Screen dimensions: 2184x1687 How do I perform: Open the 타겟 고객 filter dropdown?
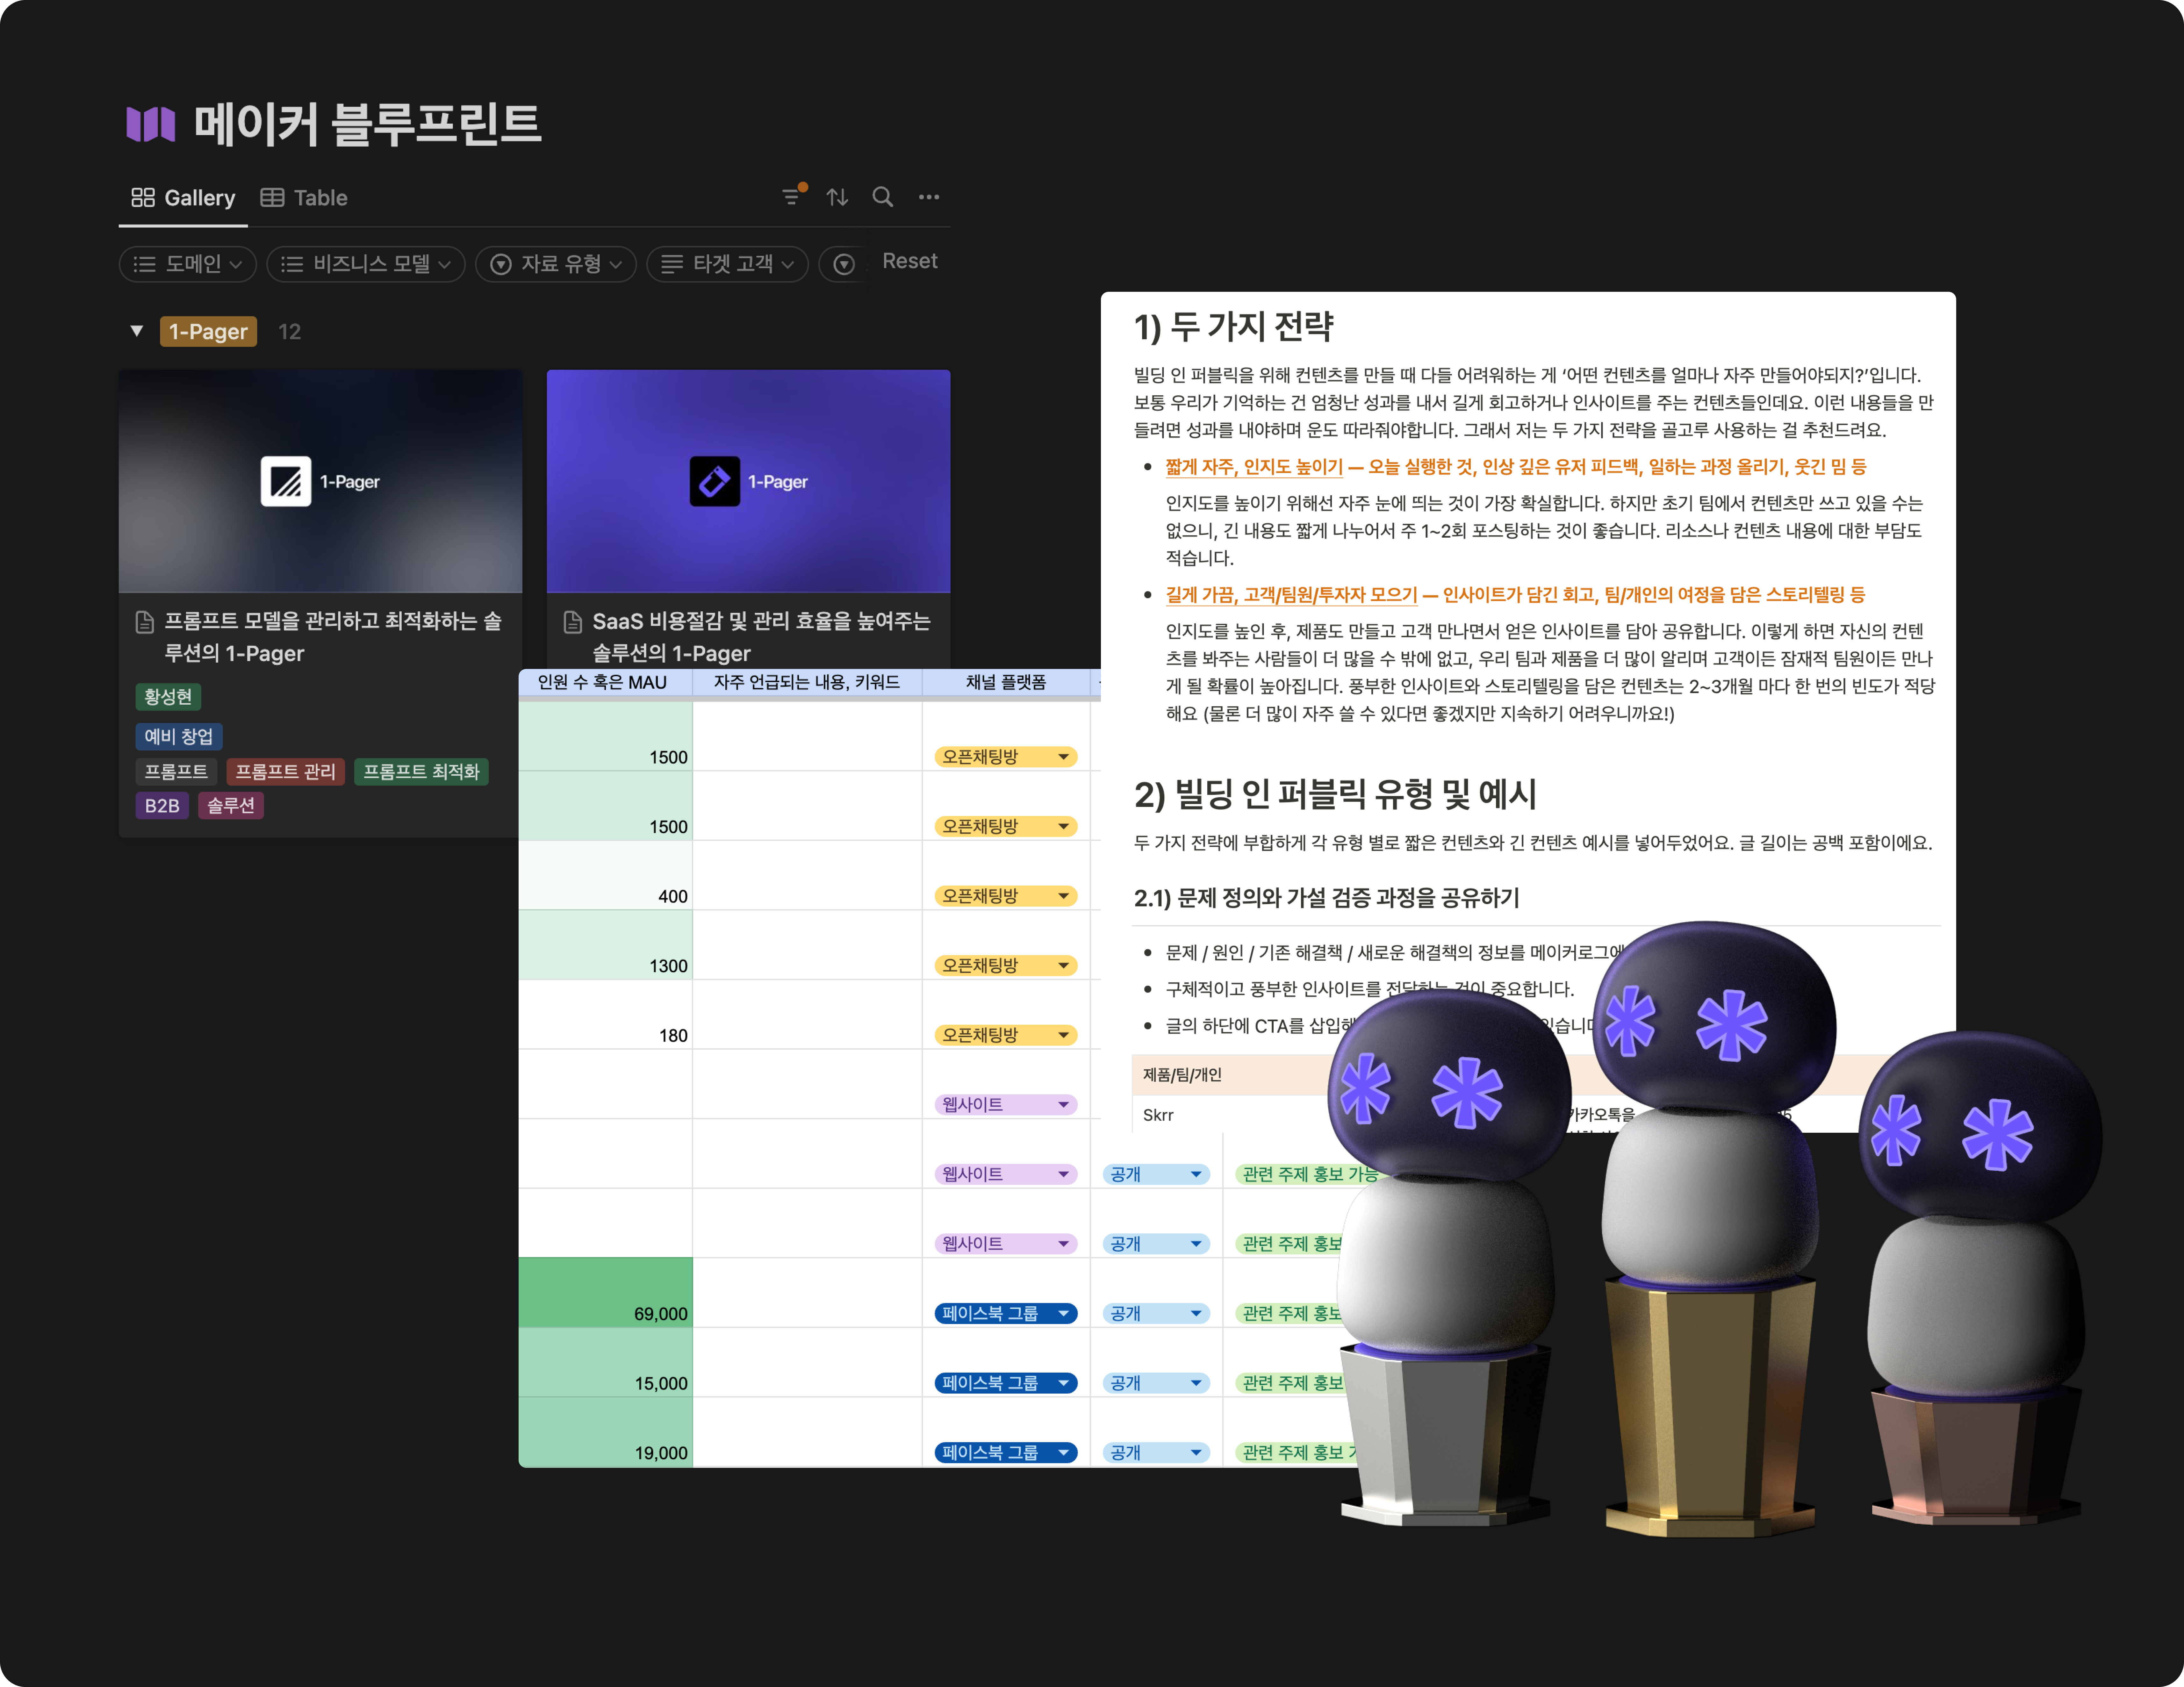[728, 264]
